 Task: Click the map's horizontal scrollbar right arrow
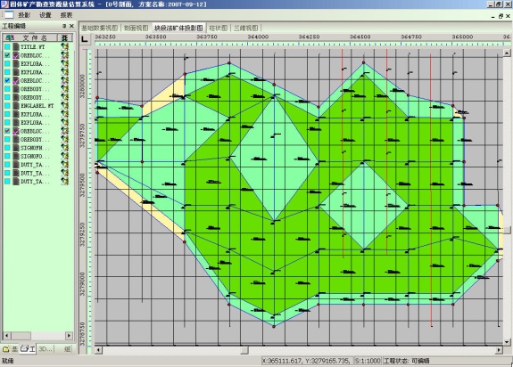(499, 350)
